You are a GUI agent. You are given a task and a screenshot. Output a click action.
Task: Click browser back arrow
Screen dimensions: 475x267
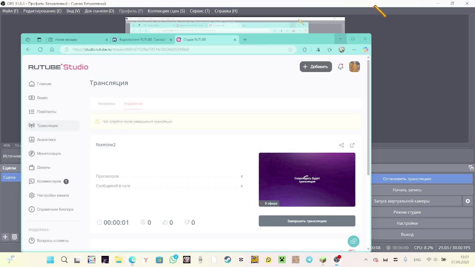pyautogui.click(x=29, y=49)
